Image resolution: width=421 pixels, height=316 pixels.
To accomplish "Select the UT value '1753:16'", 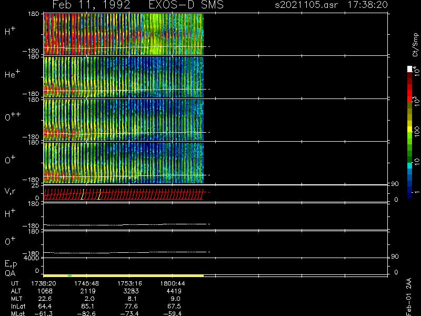I will click(x=129, y=283).
